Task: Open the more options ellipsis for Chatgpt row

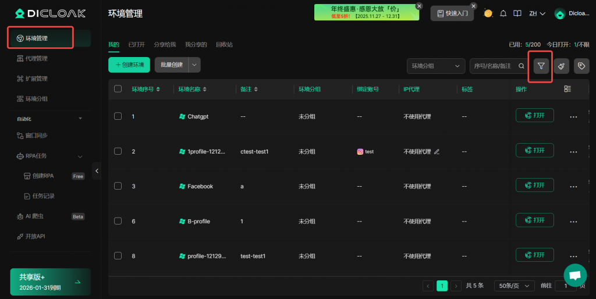Action: pos(573,117)
